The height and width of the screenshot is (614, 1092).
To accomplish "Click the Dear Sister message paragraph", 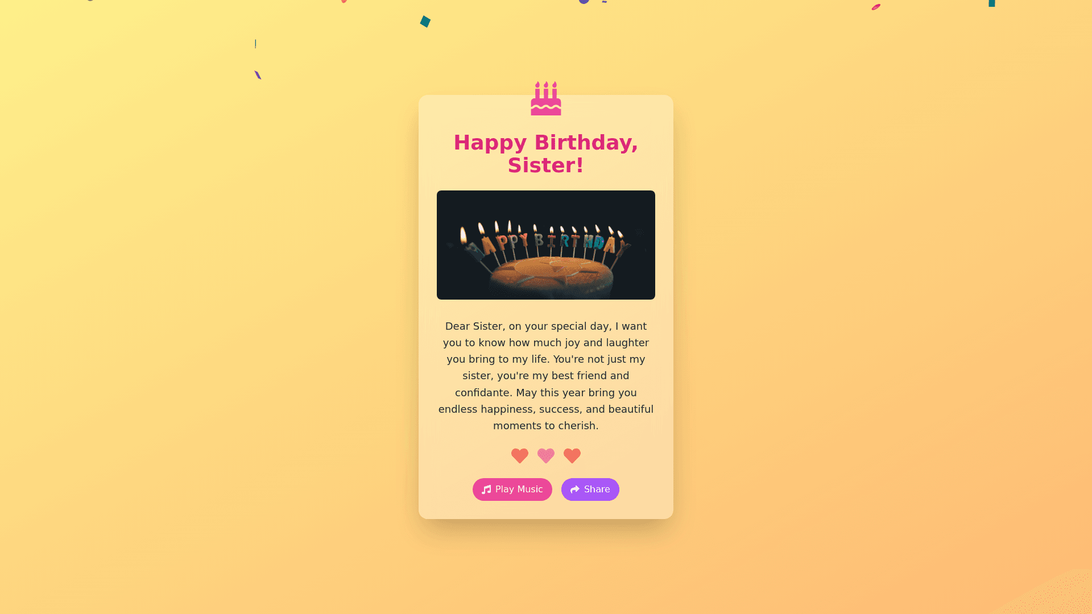I will (546, 376).
